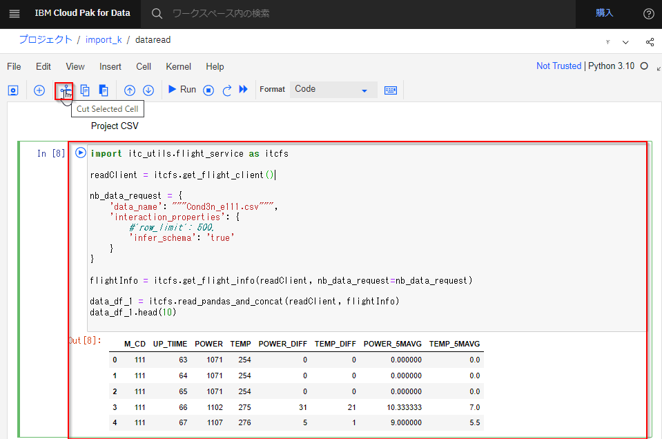The width and height of the screenshot is (662, 439).
Task: Click inside the code cell editor
Action: pos(367,238)
